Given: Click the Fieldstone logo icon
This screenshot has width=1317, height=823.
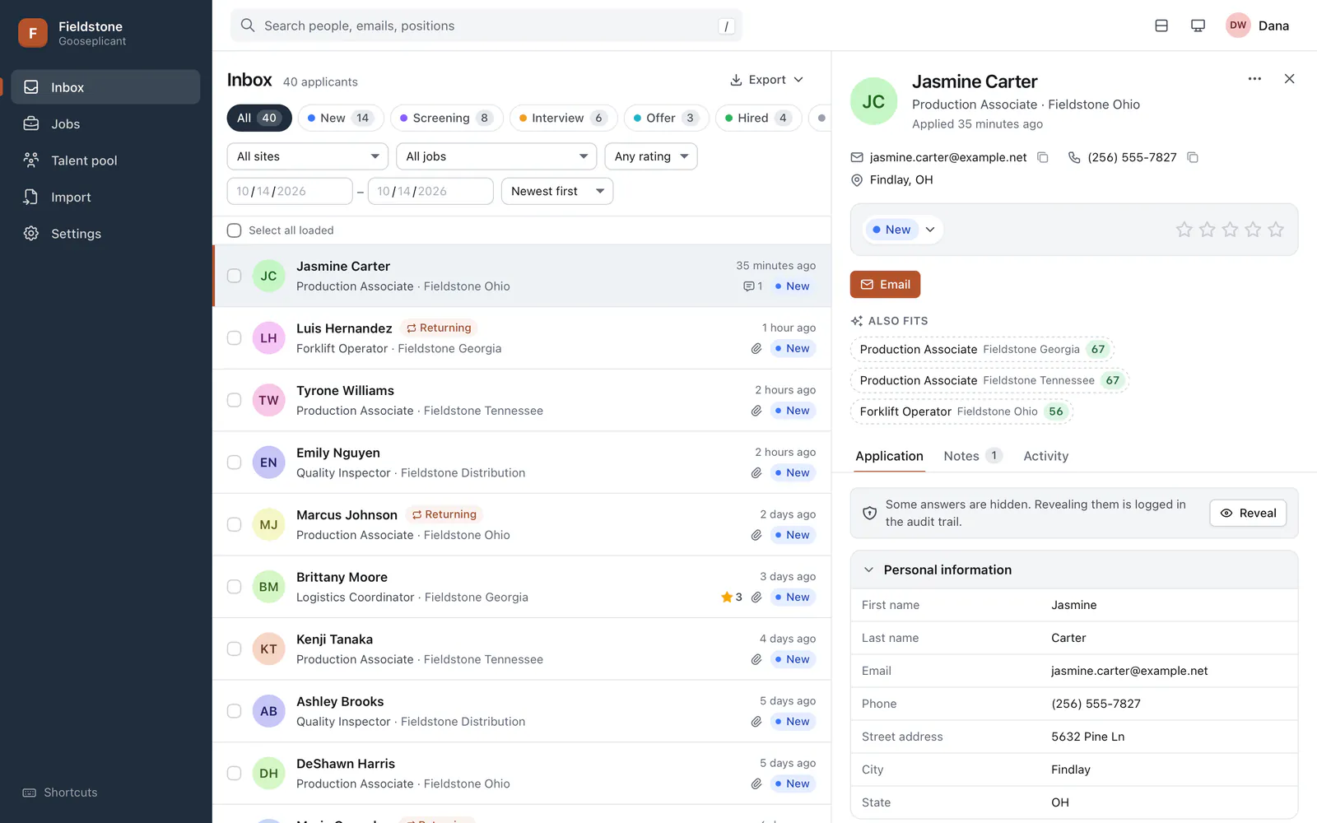Looking at the screenshot, I should [33, 33].
